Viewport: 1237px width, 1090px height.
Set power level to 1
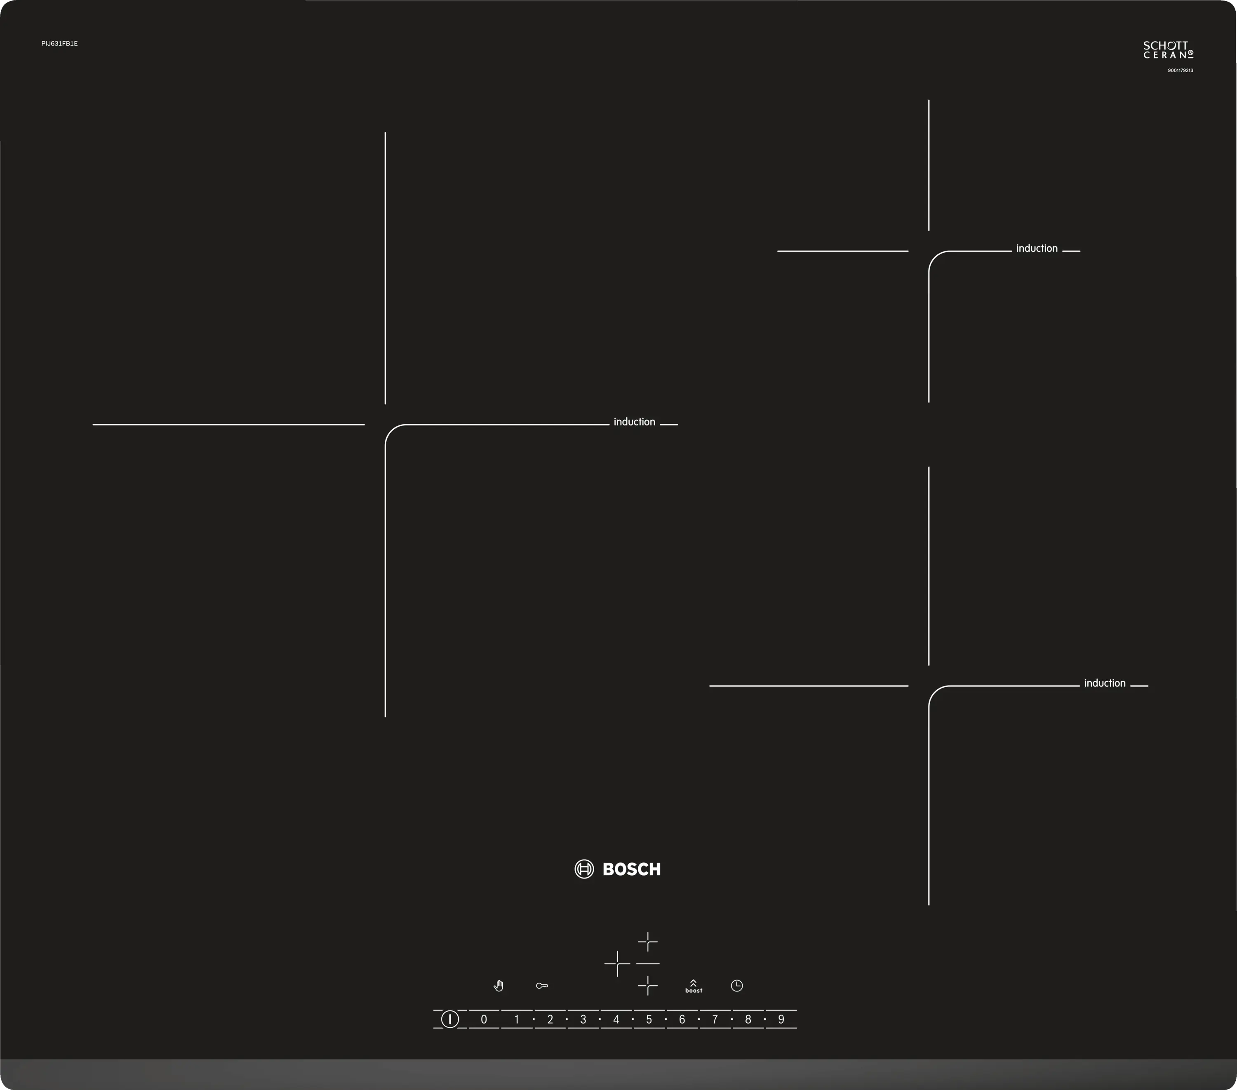click(x=516, y=1019)
